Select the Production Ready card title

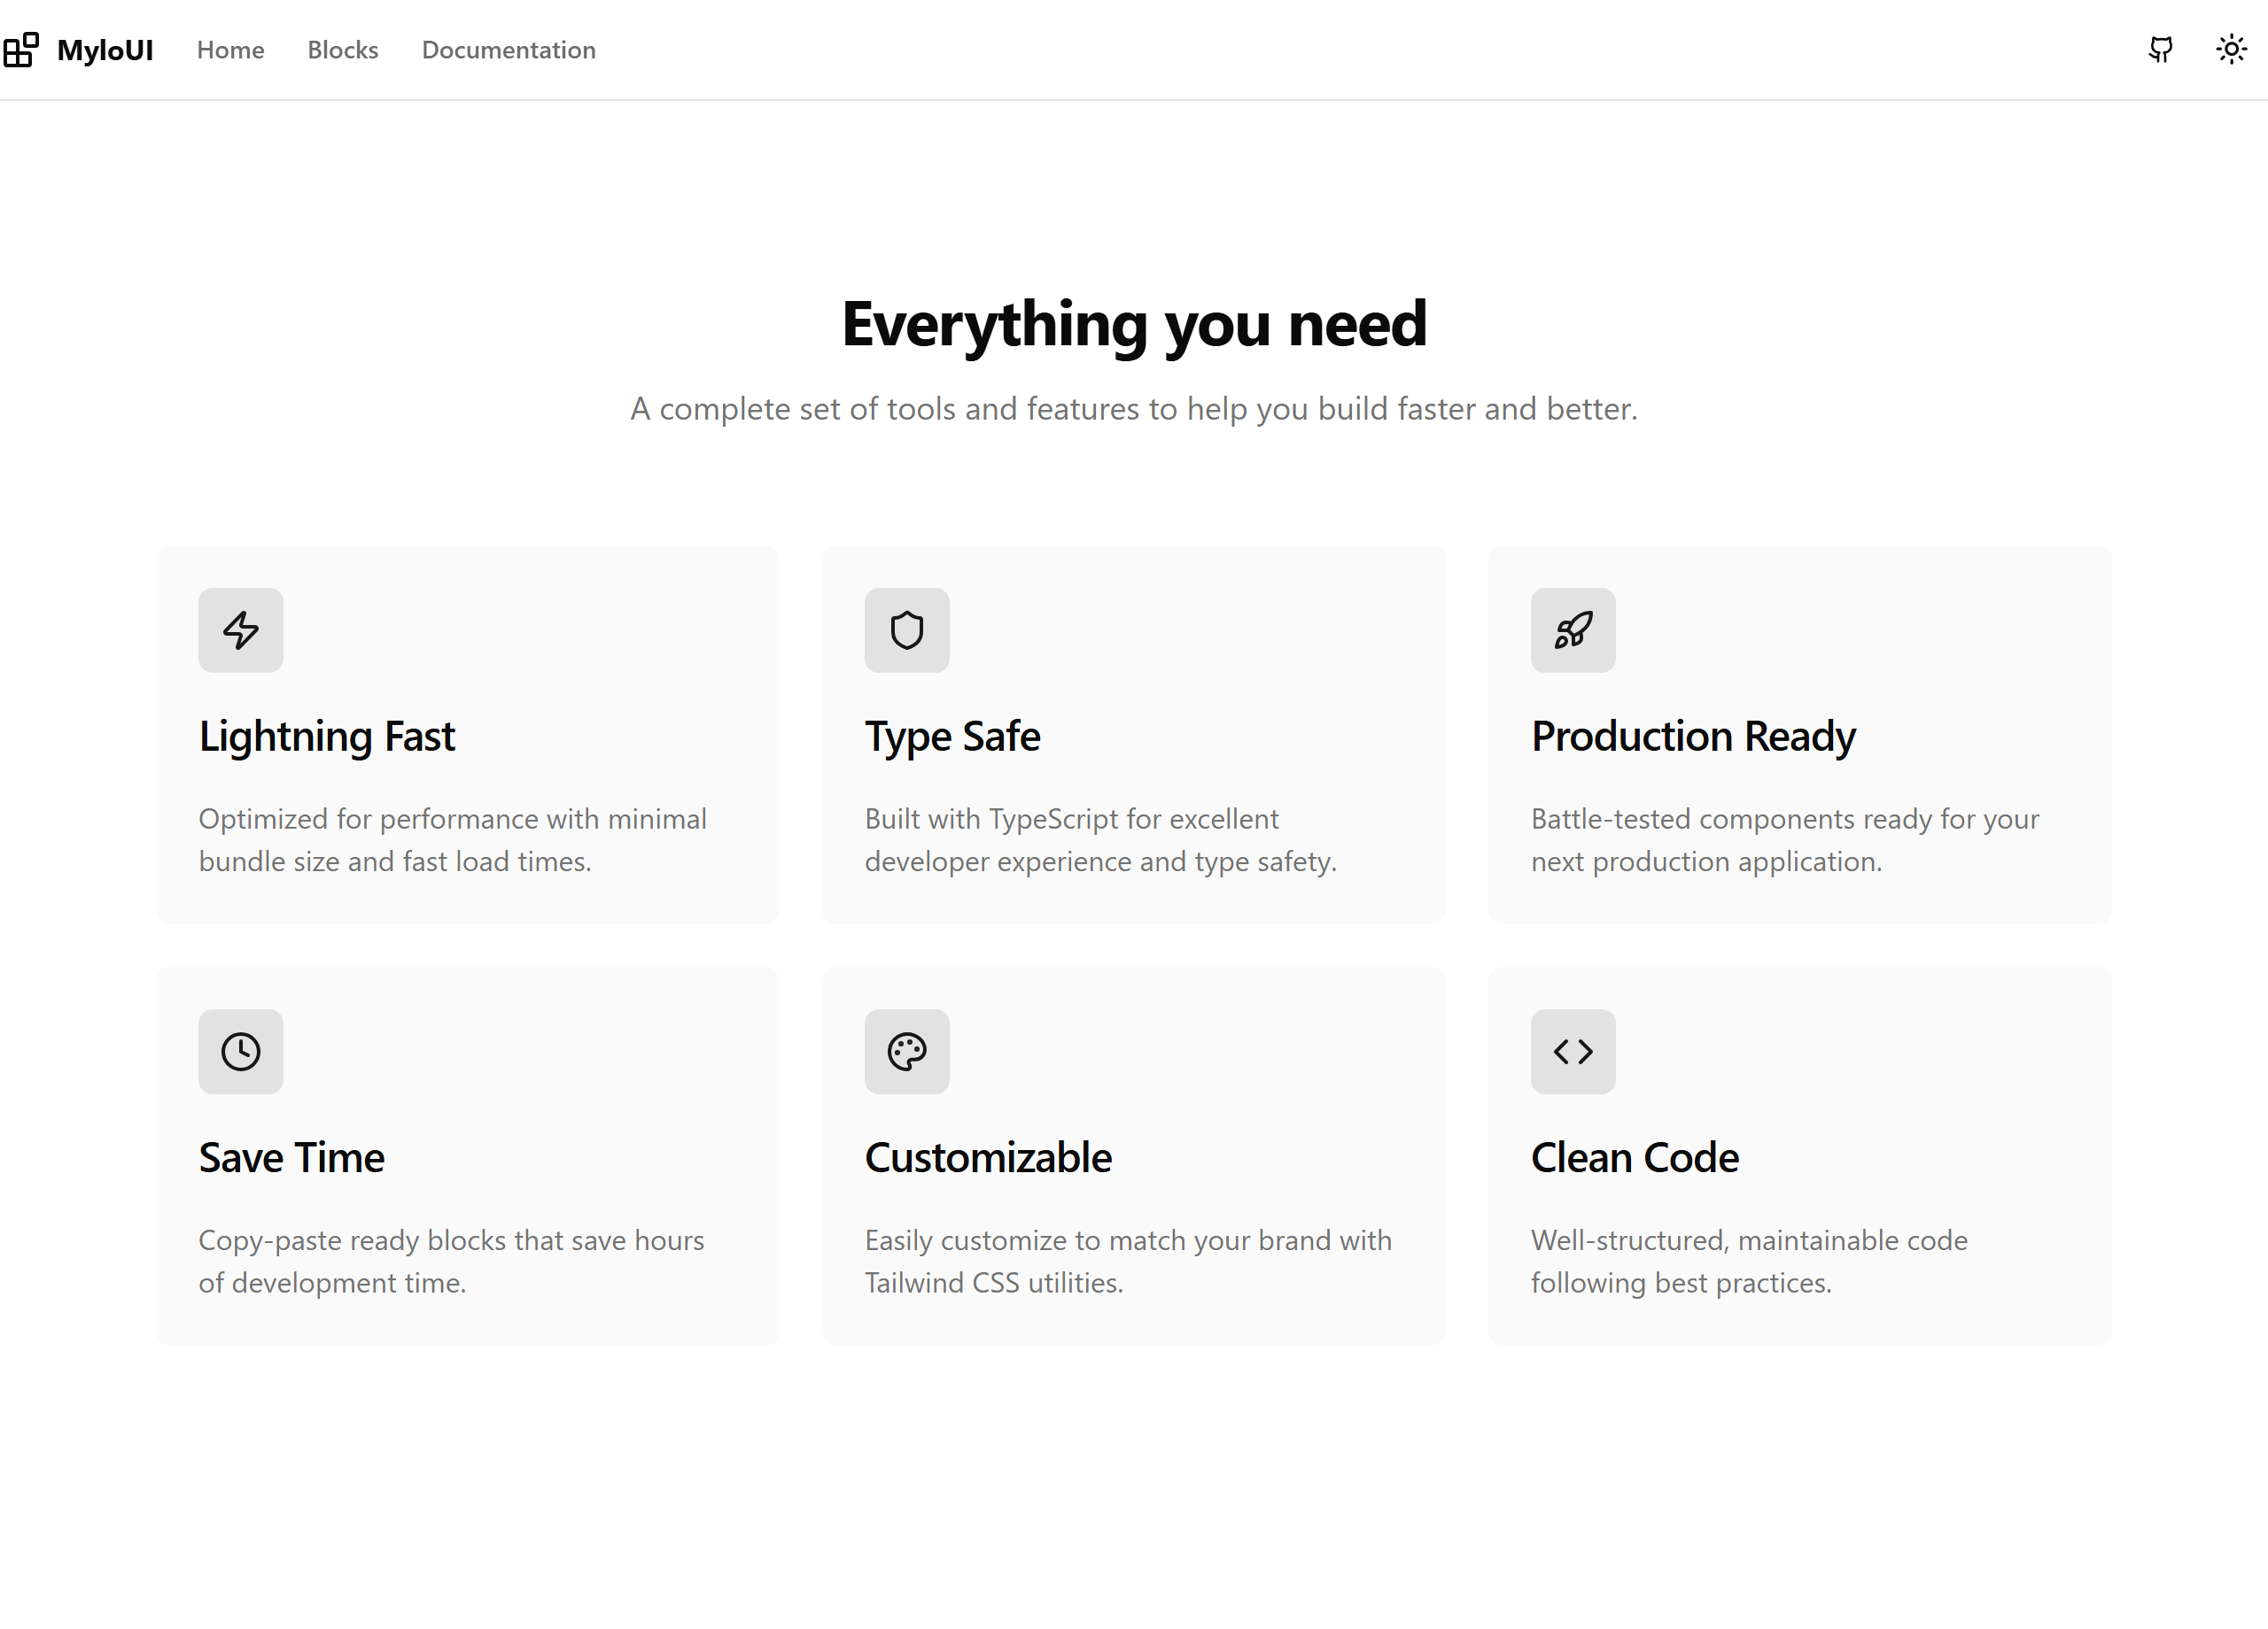[1693, 737]
